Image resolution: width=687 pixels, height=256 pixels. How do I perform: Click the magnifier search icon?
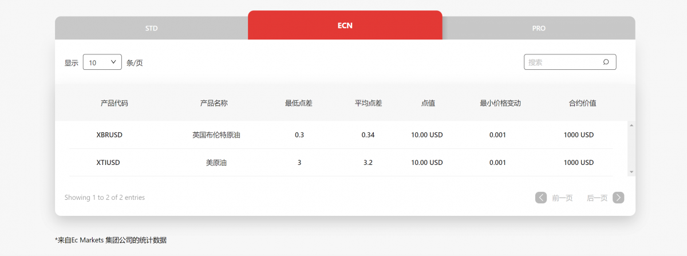pos(606,62)
